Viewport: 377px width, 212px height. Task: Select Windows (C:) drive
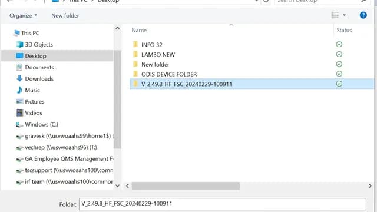coord(41,124)
